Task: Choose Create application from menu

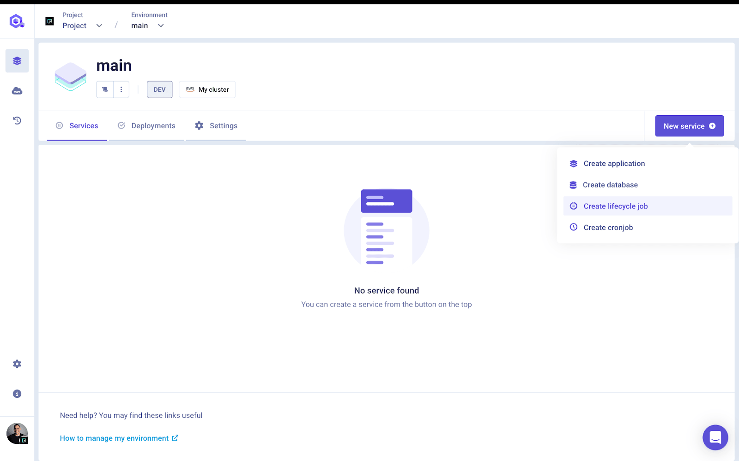Action: pyautogui.click(x=614, y=164)
